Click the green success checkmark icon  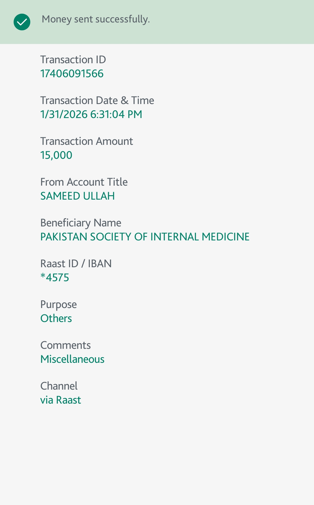click(x=22, y=22)
